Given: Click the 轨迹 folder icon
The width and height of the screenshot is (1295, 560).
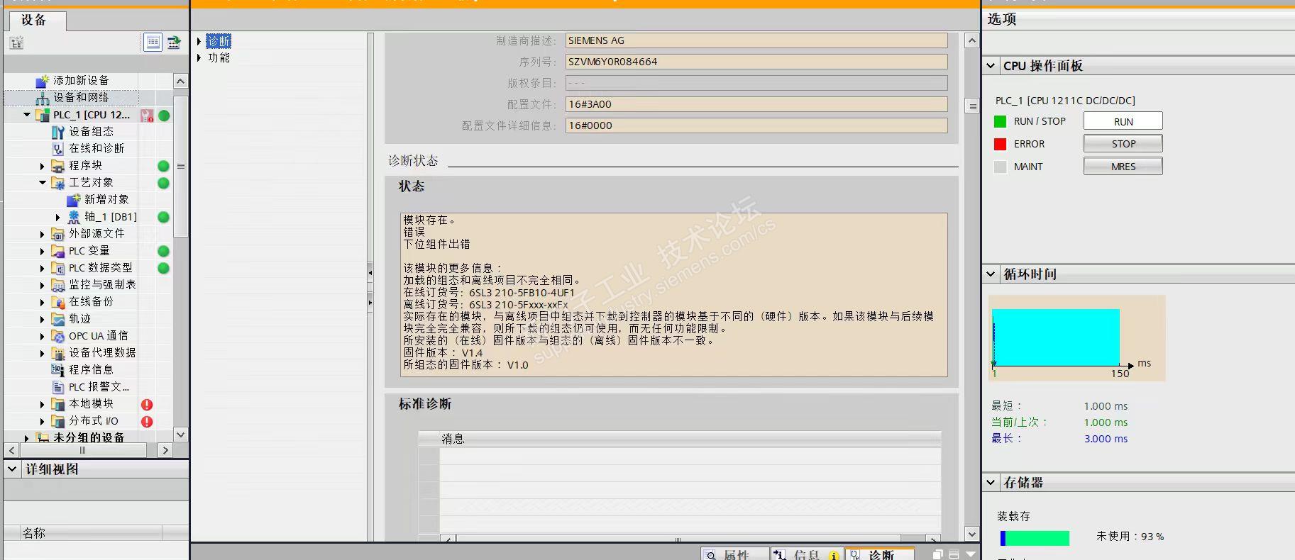Looking at the screenshot, I should (x=58, y=319).
